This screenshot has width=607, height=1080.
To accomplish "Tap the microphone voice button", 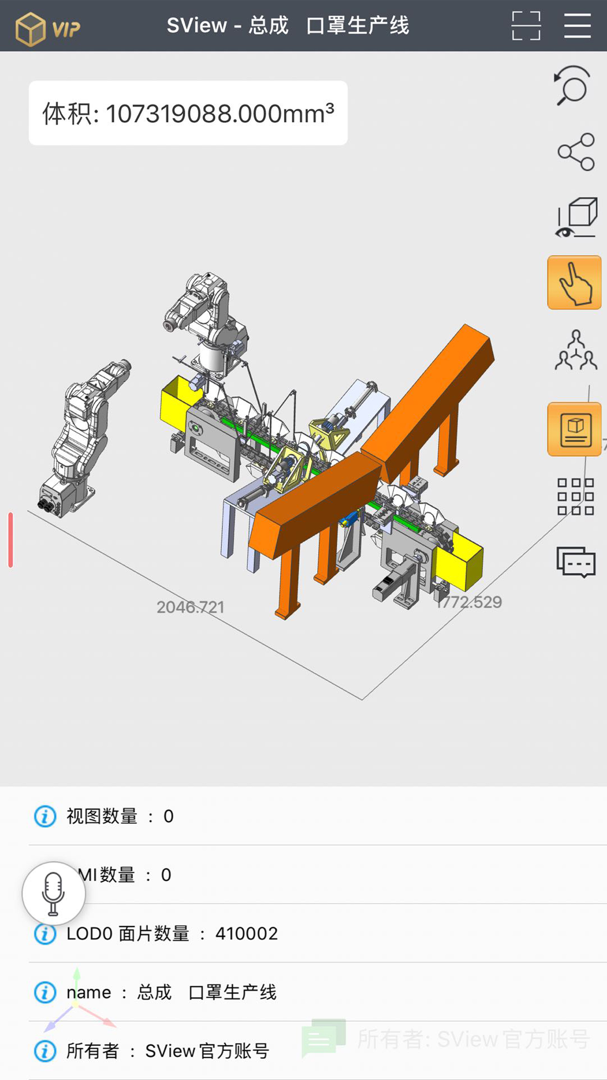I will pos(54,893).
